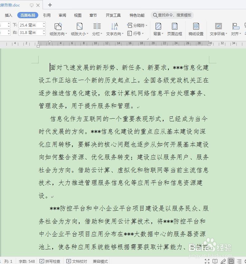Click the new tab plus button
This screenshot has height=264, width=246.
pos(50,5)
